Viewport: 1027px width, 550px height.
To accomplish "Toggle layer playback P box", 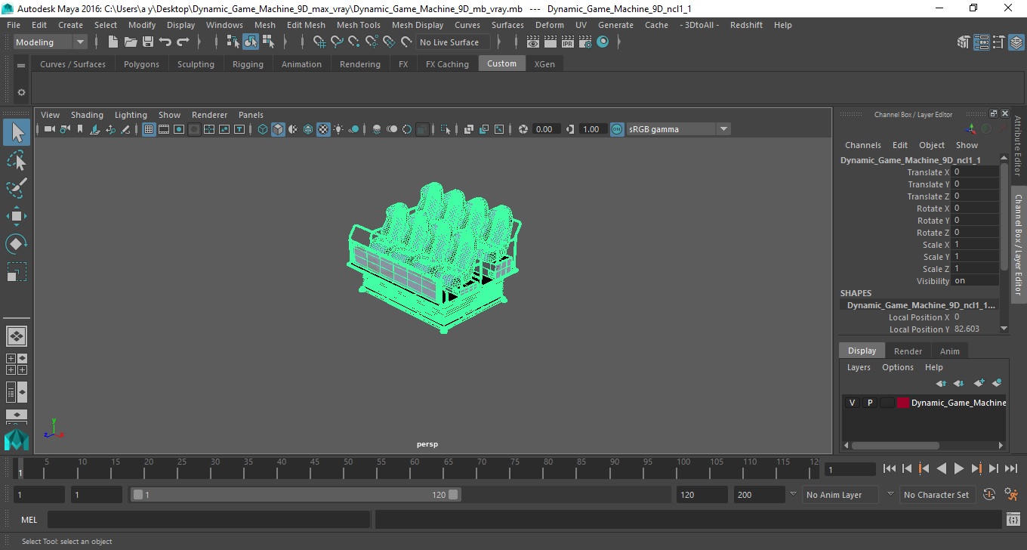I will [x=869, y=403].
